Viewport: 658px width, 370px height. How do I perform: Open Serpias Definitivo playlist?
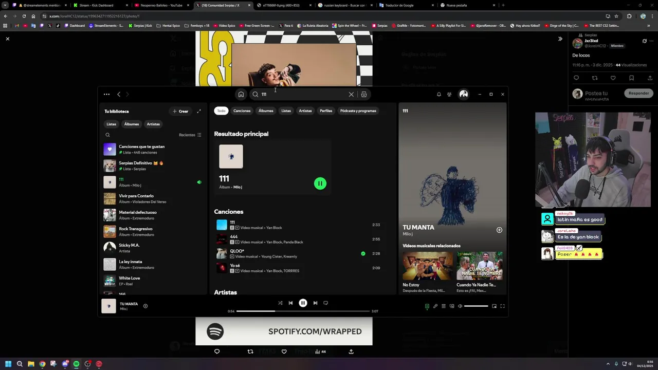coord(153,165)
